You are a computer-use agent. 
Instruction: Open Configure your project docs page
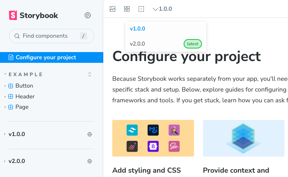coord(52,57)
